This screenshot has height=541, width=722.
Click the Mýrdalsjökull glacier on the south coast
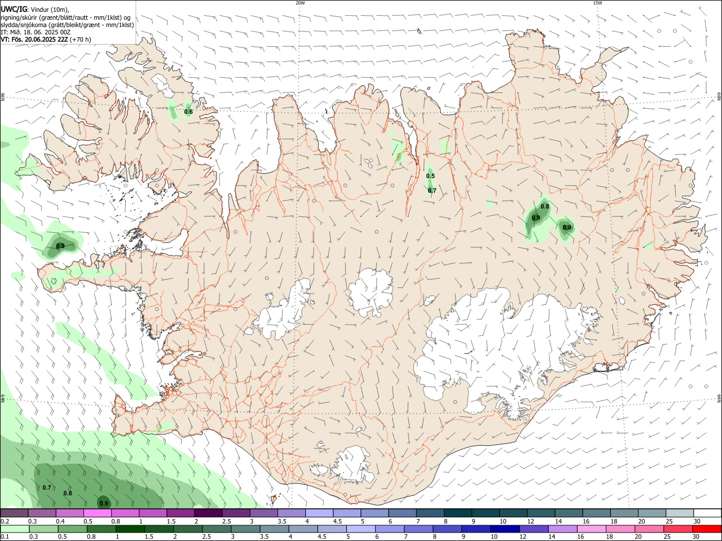354,465
